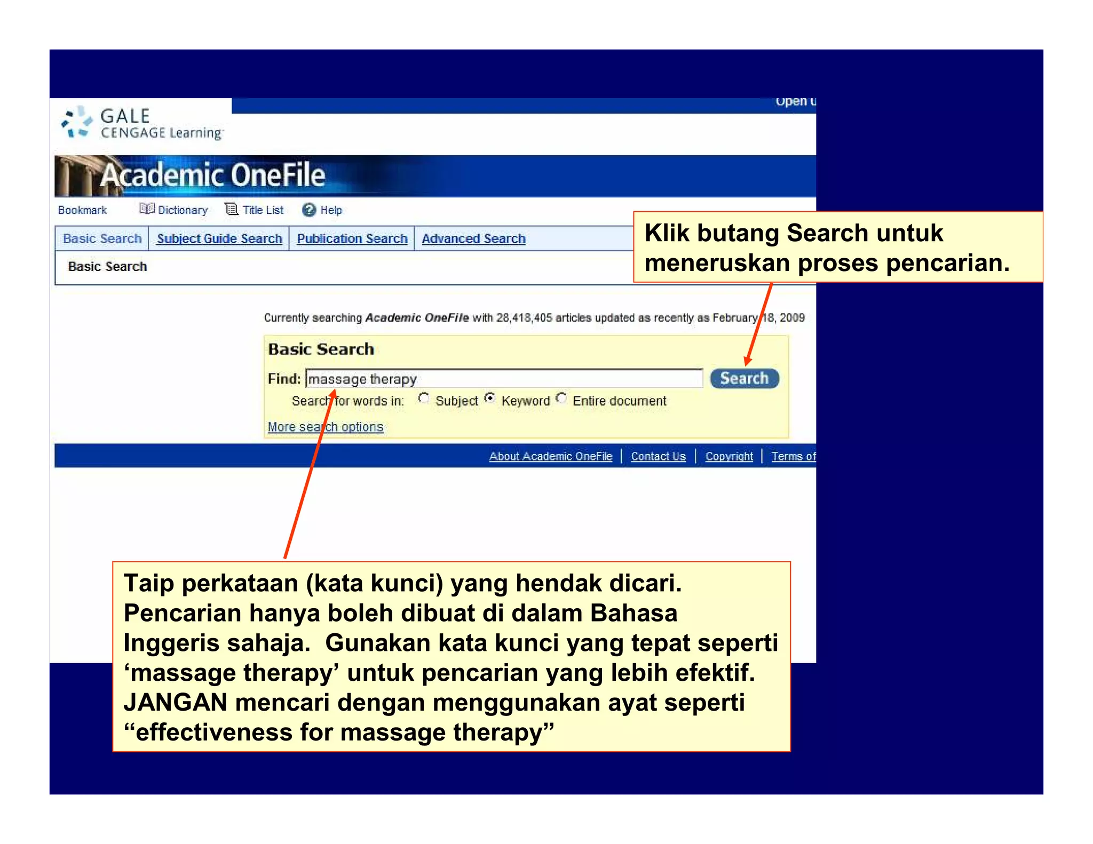
Task: Open the Help link text
Action: pyautogui.click(x=331, y=210)
